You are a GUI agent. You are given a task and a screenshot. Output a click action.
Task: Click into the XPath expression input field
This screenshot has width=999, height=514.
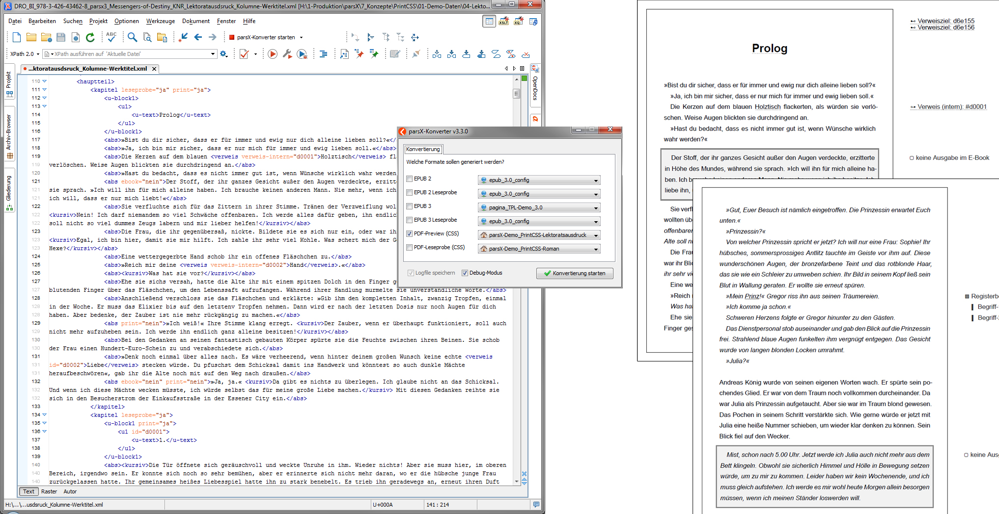coord(130,54)
